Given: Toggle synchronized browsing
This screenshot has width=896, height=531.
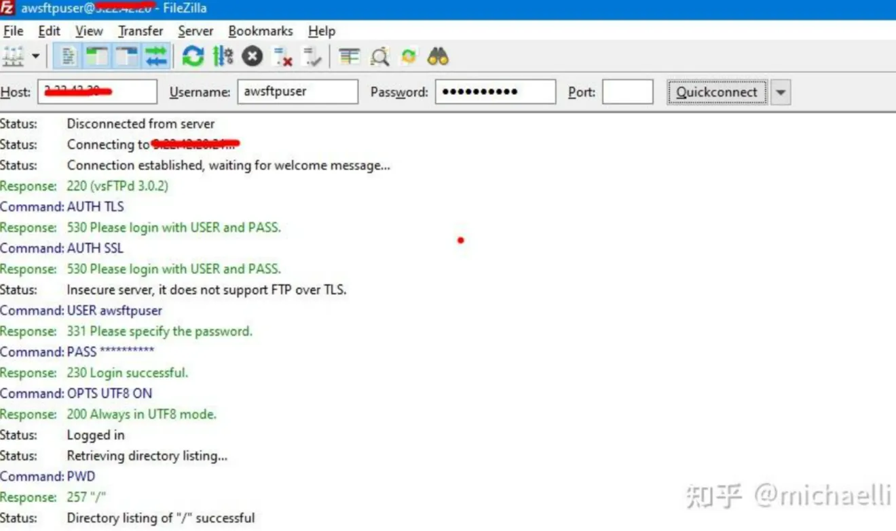Looking at the screenshot, I should tap(409, 57).
